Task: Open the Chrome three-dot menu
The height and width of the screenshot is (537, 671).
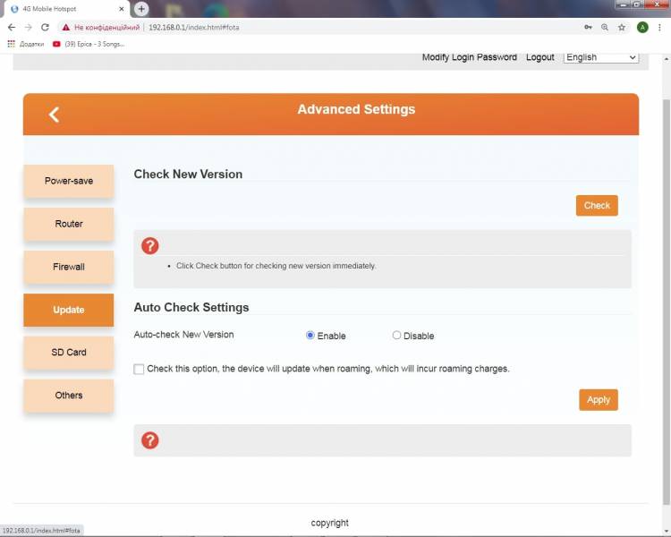Action: pyautogui.click(x=659, y=28)
